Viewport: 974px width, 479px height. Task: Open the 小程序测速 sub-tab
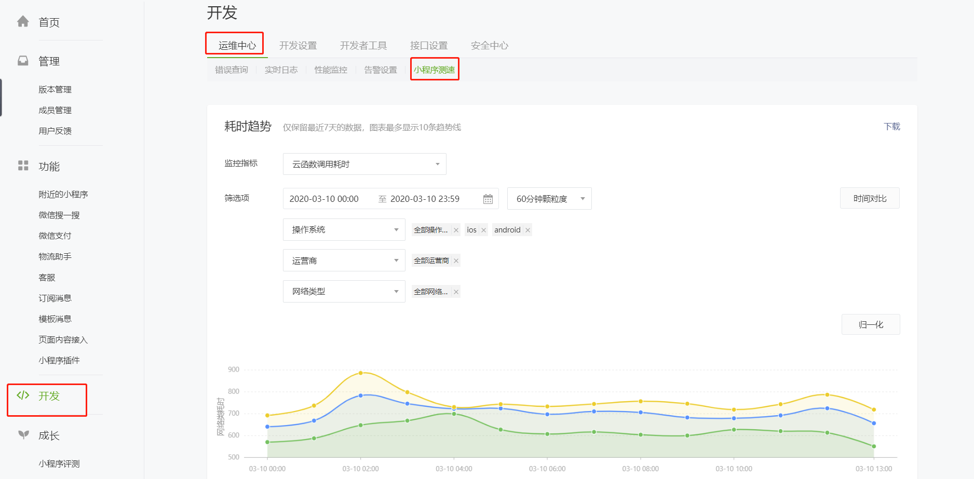435,70
